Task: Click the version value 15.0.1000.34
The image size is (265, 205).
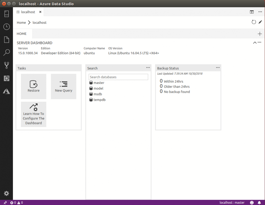Action: pyautogui.click(x=28, y=53)
